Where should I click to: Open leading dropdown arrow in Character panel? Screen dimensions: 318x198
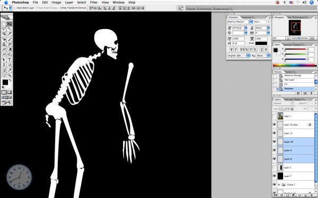click(x=268, y=28)
